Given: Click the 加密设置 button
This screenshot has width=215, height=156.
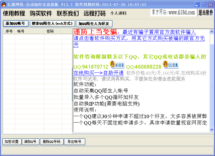Looking at the screenshot, I should pyautogui.click(x=12, y=142).
